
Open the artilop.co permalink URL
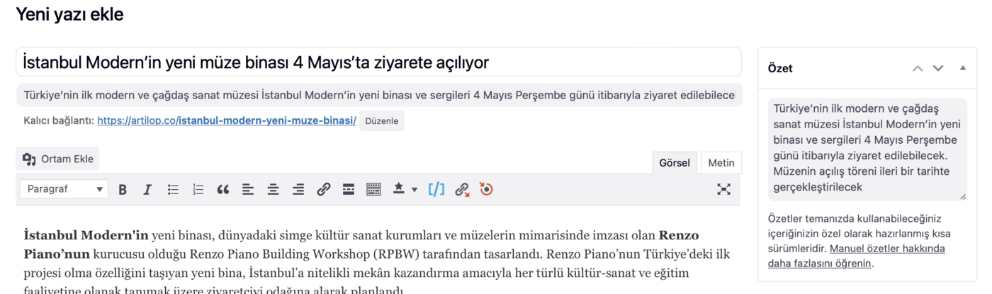(x=227, y=120)
